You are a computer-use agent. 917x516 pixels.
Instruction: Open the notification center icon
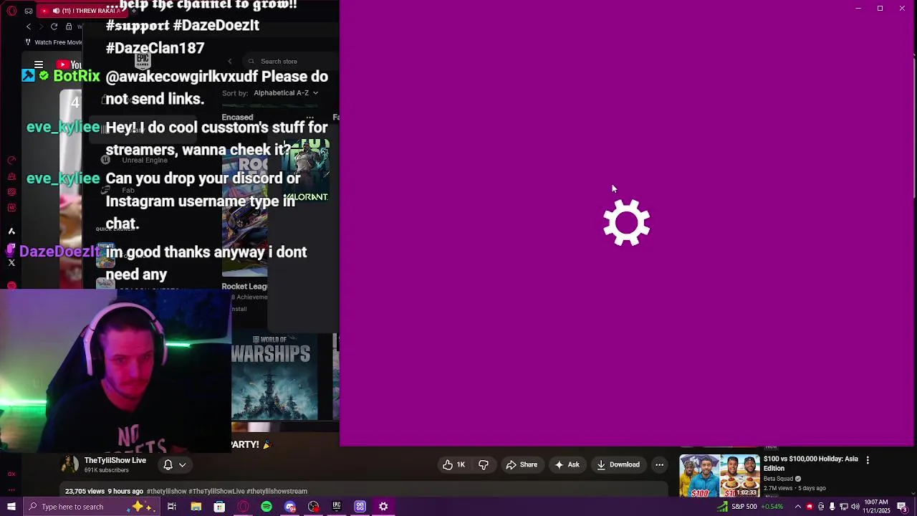pyautogui.click(x=902, y=507)
